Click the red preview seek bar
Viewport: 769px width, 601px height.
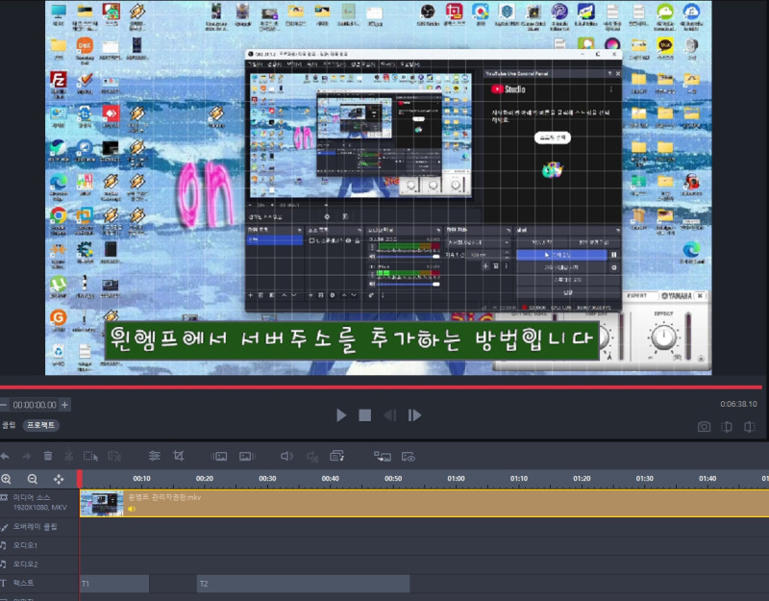[x=381, y=388]
